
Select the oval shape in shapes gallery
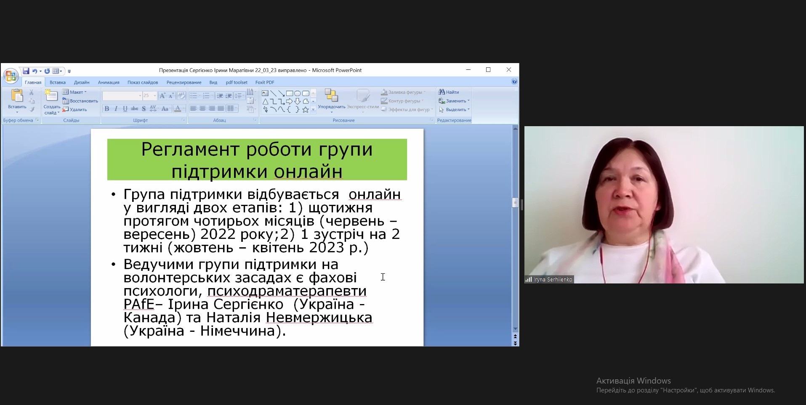tap(298, 93)
